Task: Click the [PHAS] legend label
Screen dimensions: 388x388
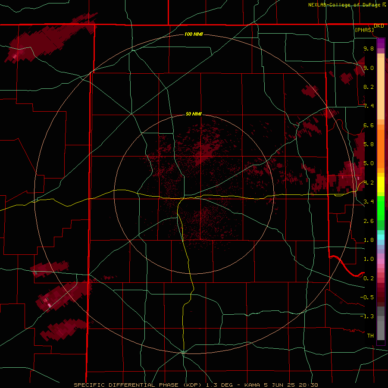Action: coord(364,30)
